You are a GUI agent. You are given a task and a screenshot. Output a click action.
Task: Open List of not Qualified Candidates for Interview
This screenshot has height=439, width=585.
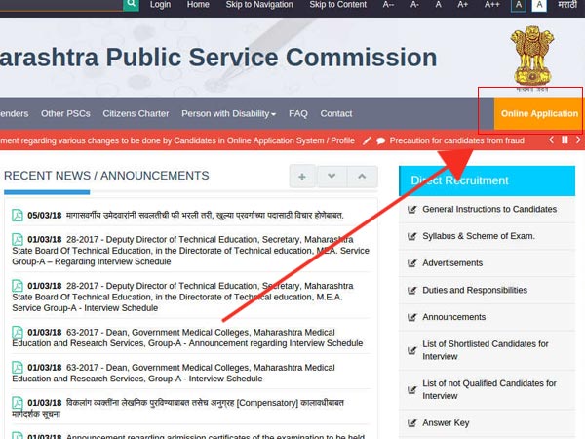[489, 389]
